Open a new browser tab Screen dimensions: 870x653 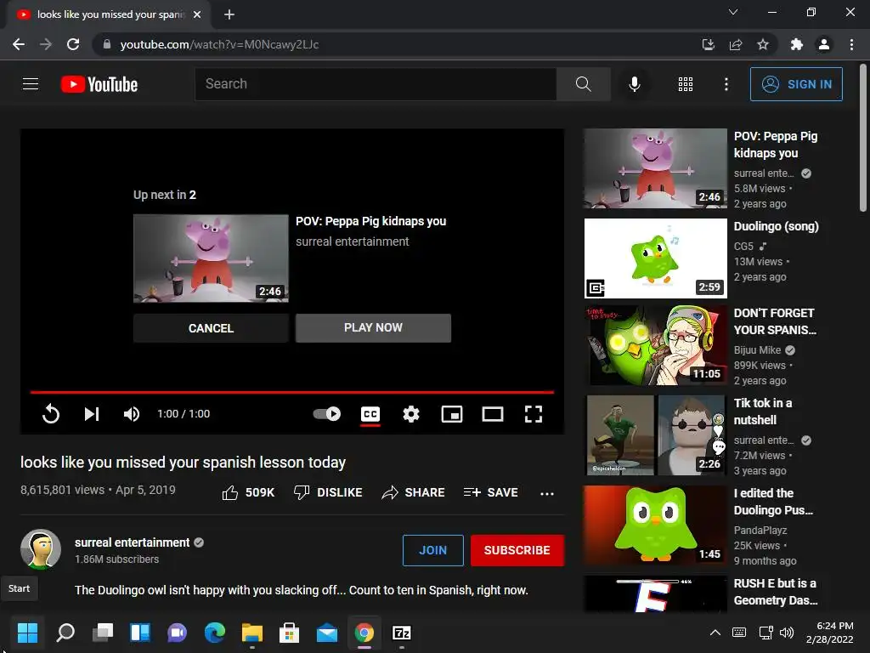[x=229, y=14]
